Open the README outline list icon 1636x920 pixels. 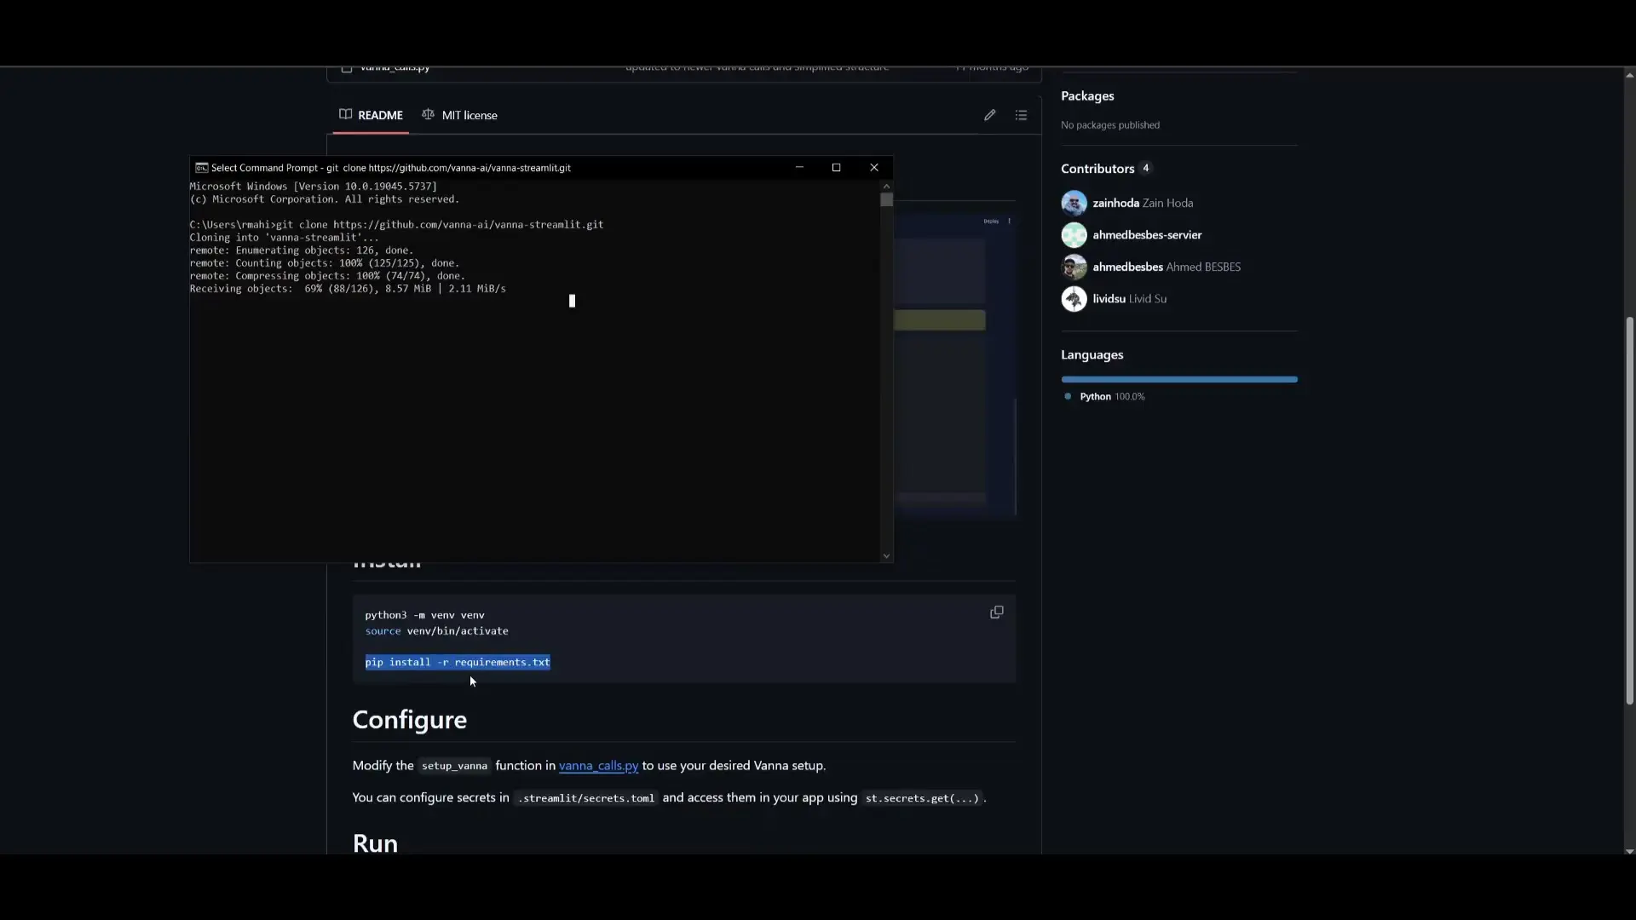coord(1021,115)
